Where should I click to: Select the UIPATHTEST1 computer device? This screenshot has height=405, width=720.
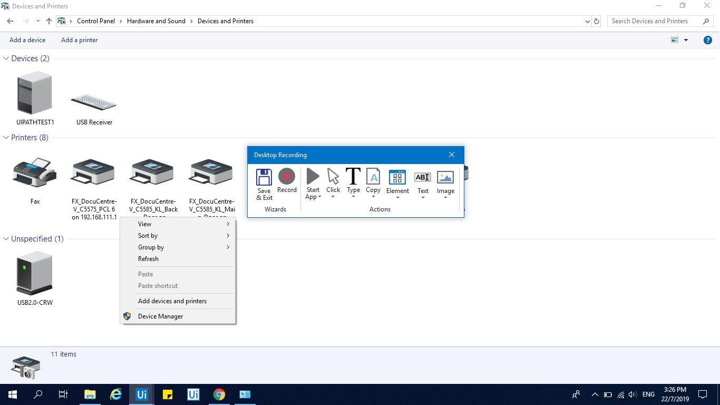point(35,99)
